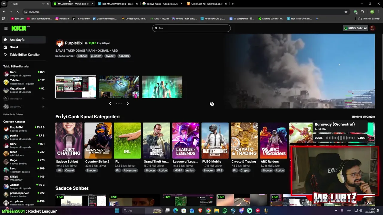This screenshot has height=215, width=383.
Task: Select first featured stream thumbnail
Action: point(76,87)
